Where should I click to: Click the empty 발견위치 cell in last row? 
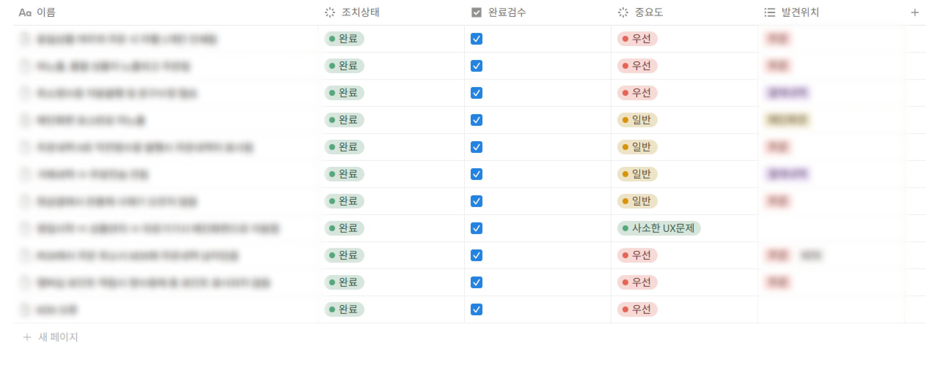tap(831, 309)
